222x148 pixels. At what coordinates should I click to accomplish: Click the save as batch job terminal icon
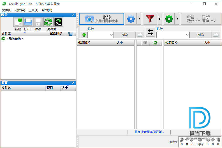click(x=58, y=22)
